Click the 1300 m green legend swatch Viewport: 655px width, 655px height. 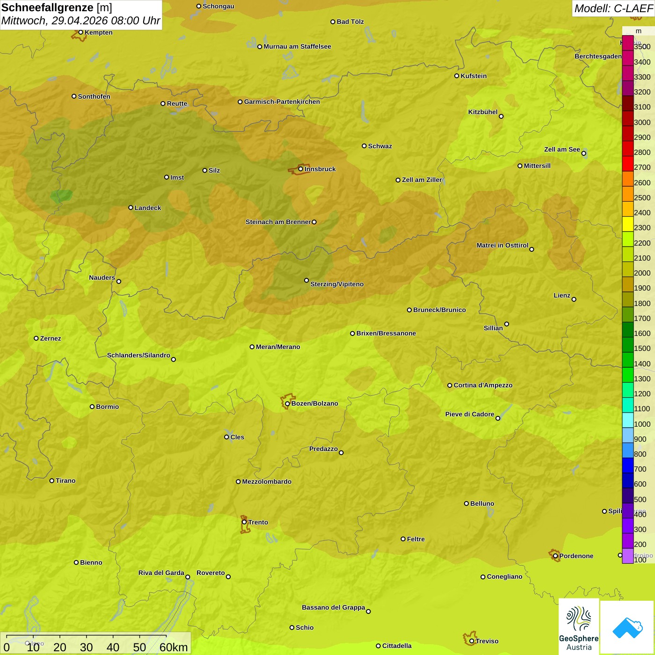coord(628,375)
